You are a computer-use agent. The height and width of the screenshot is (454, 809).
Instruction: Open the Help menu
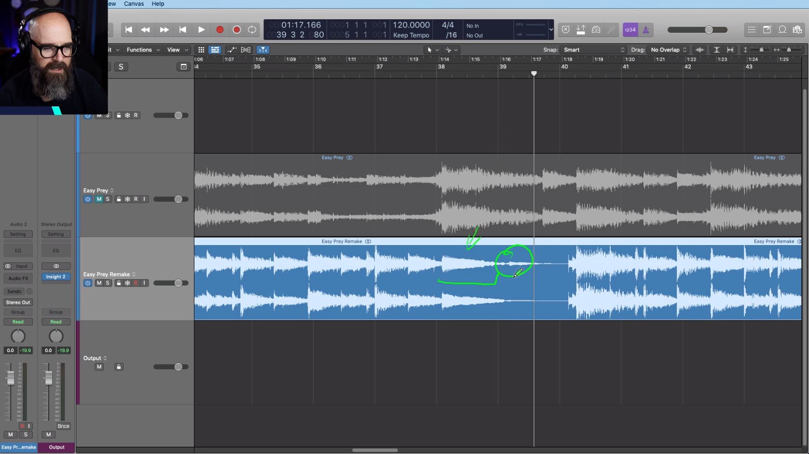pos(158,4)
